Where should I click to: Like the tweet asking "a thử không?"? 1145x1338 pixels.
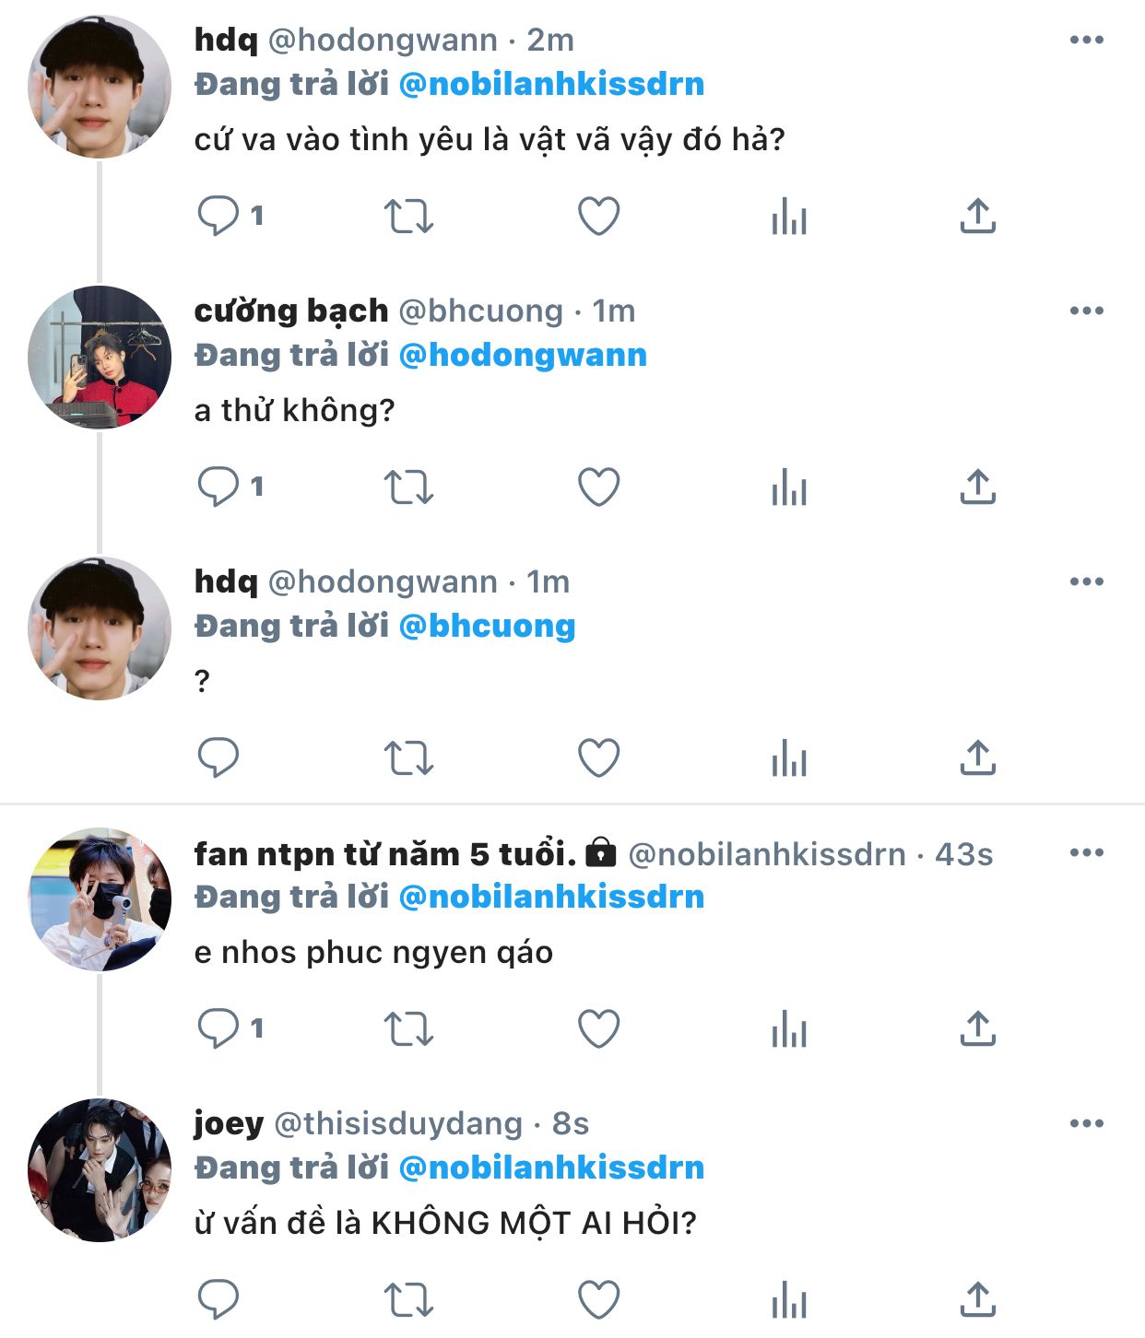click(x=598, y=487)
